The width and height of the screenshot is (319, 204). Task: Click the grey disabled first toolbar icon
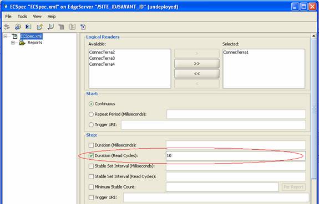click(7, 27)
